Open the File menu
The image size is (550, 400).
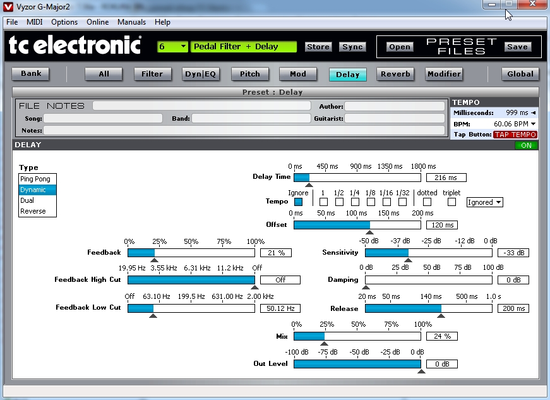click(x=12, y=21)
